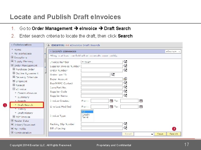Open lookup icon beside Supplier Code
The width and height of the screenshot is (201, 150).
[x=125, y=91]
